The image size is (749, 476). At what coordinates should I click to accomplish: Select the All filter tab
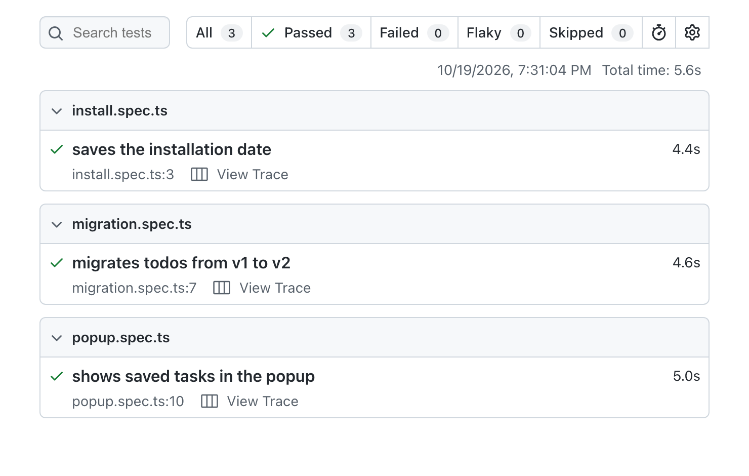[x=219, y=33]
